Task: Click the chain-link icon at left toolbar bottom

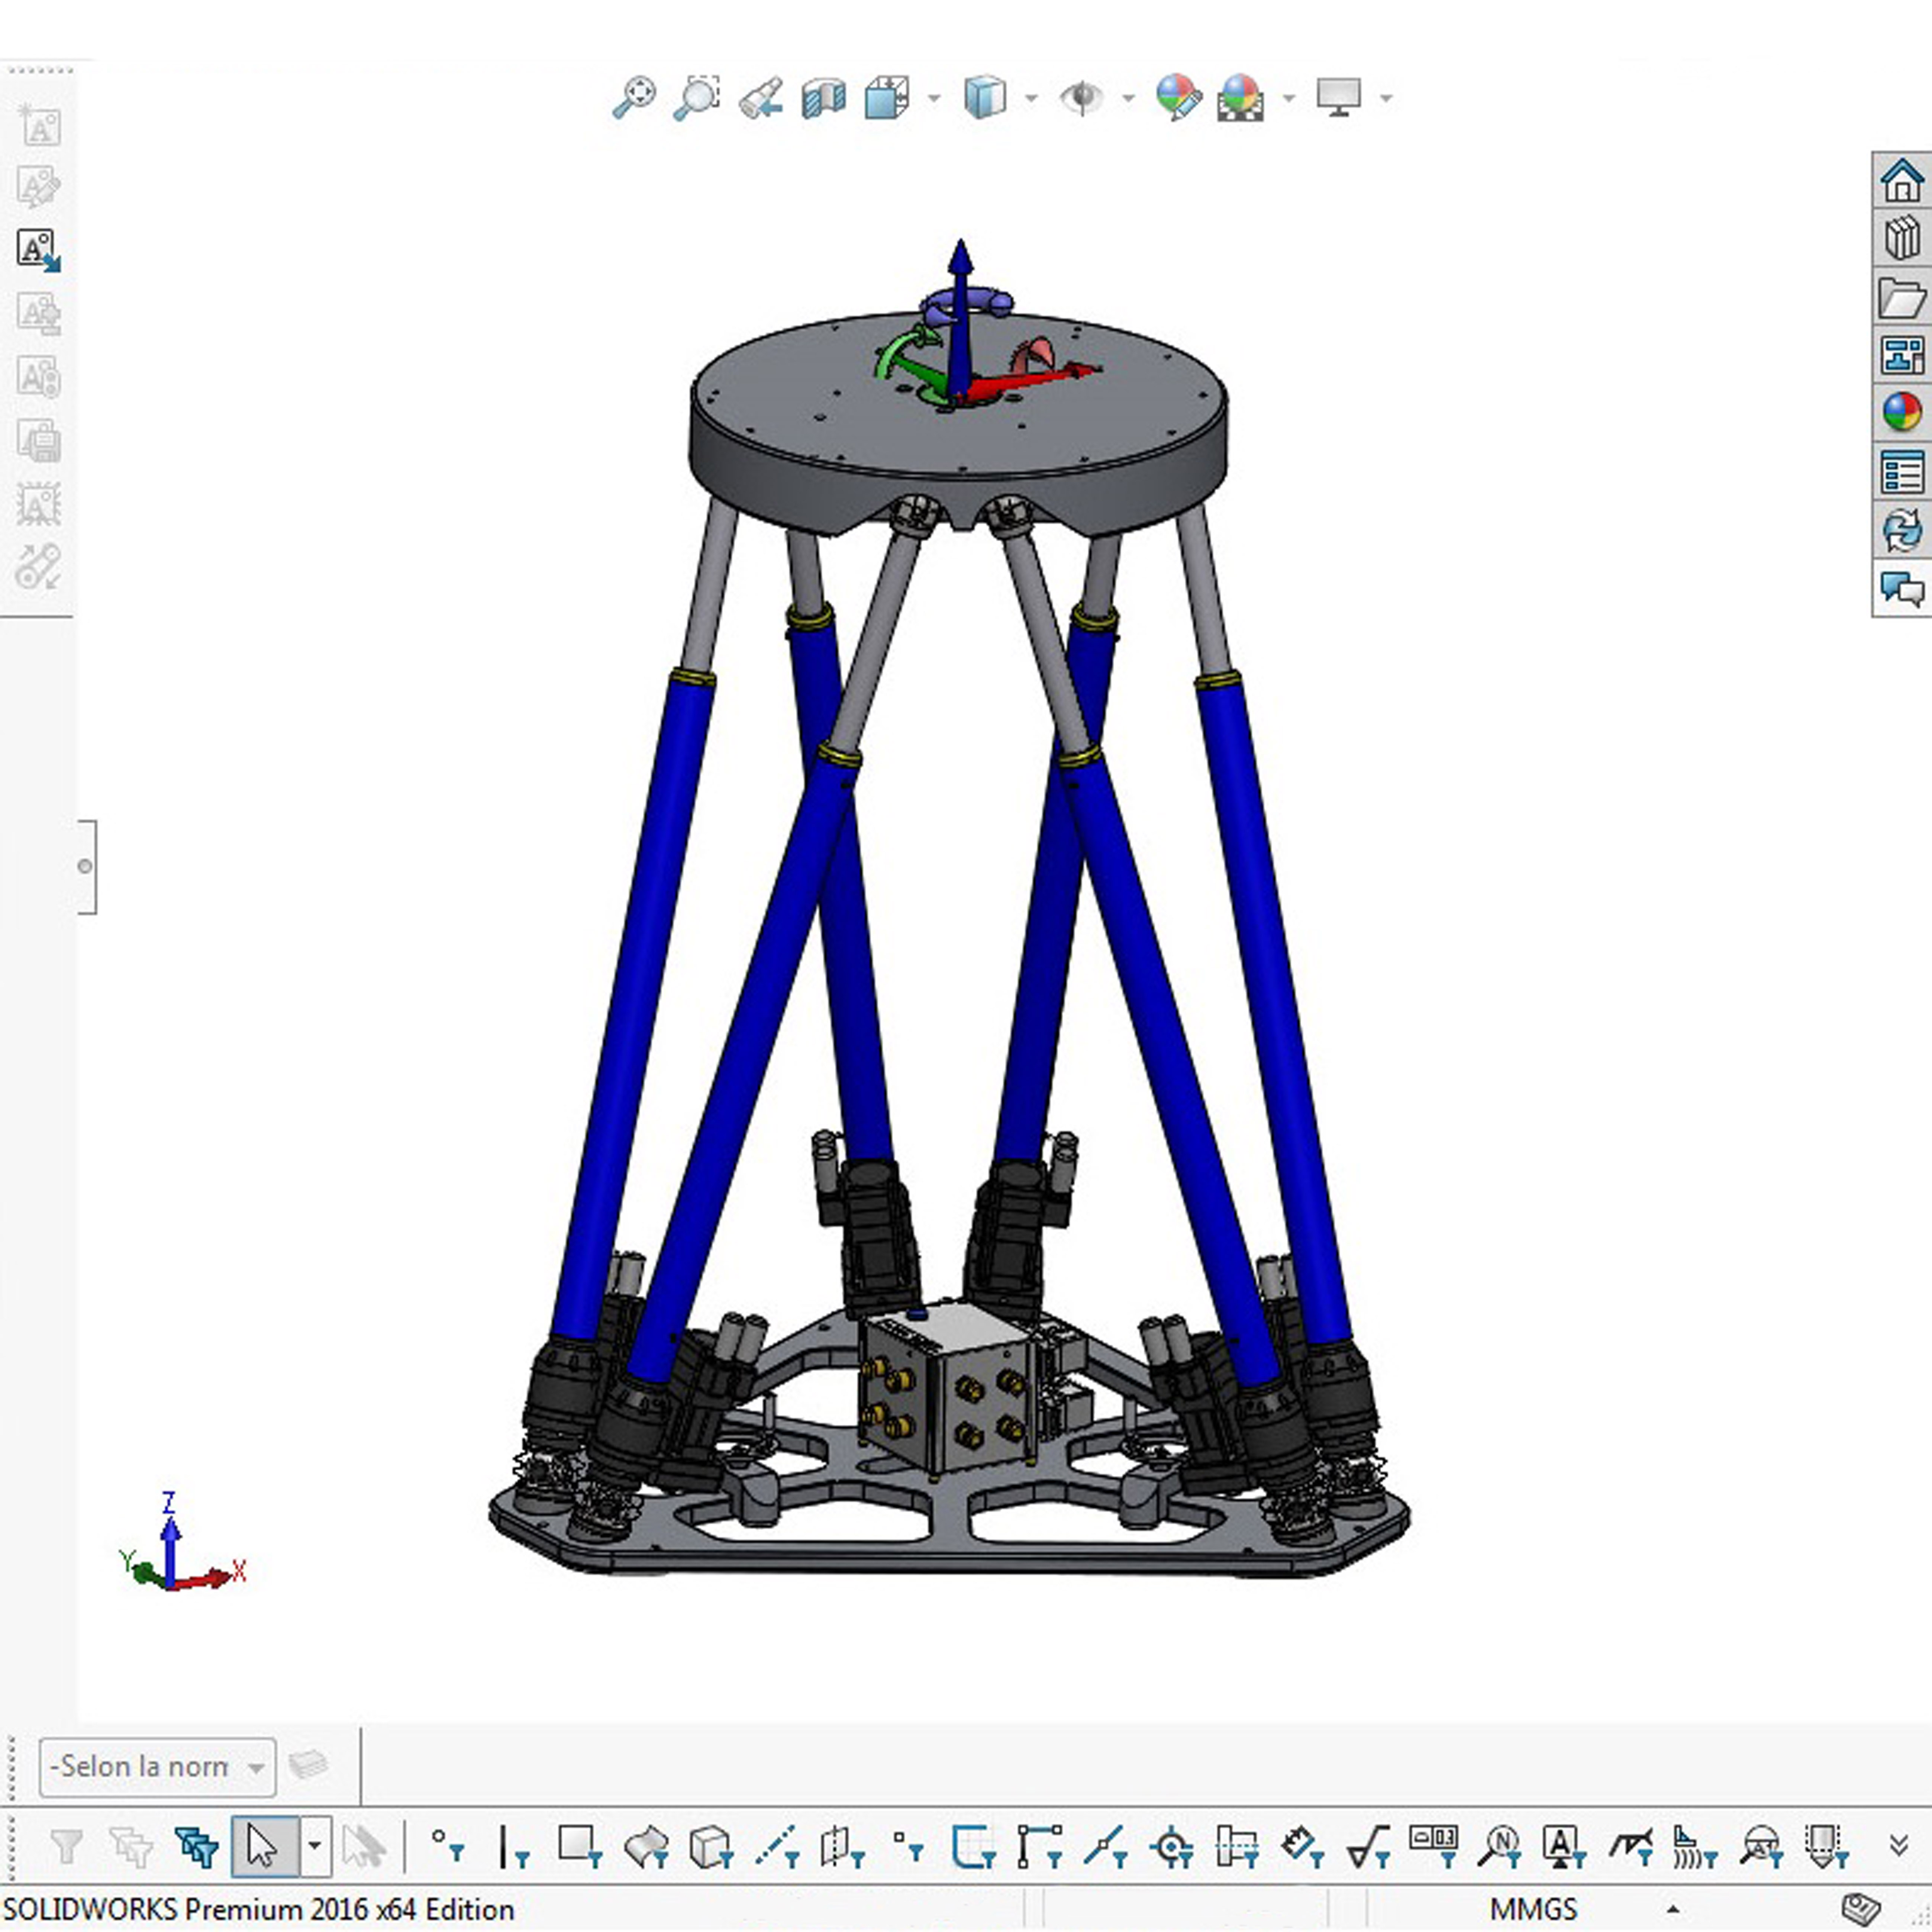Action: 39,567
